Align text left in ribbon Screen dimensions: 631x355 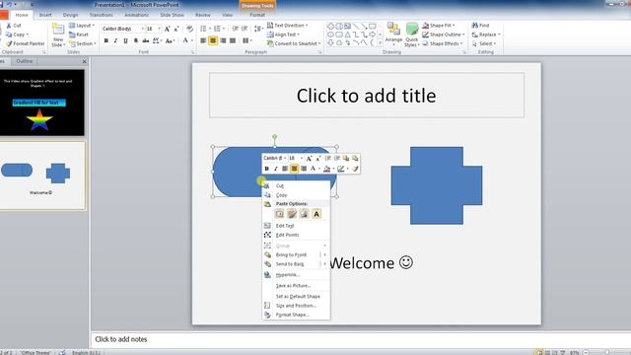pos(203,40)
